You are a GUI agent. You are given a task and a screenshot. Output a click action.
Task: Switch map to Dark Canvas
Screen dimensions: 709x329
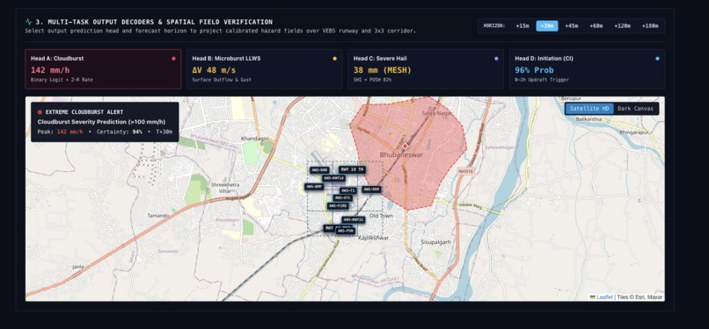635,109
